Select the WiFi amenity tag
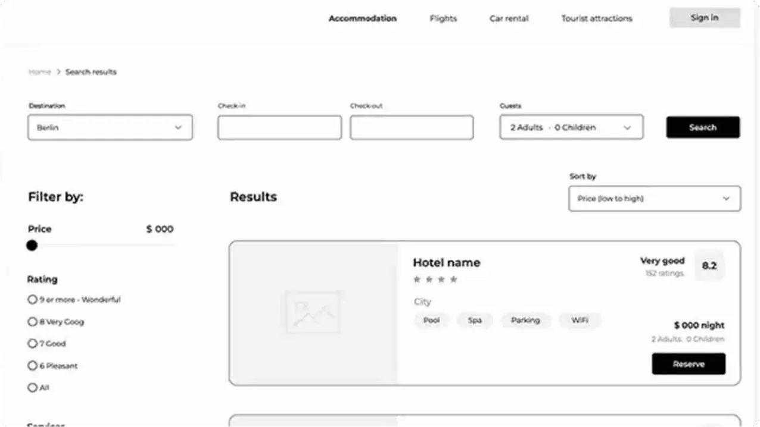 pyautogui.click(x=580, y=321)
